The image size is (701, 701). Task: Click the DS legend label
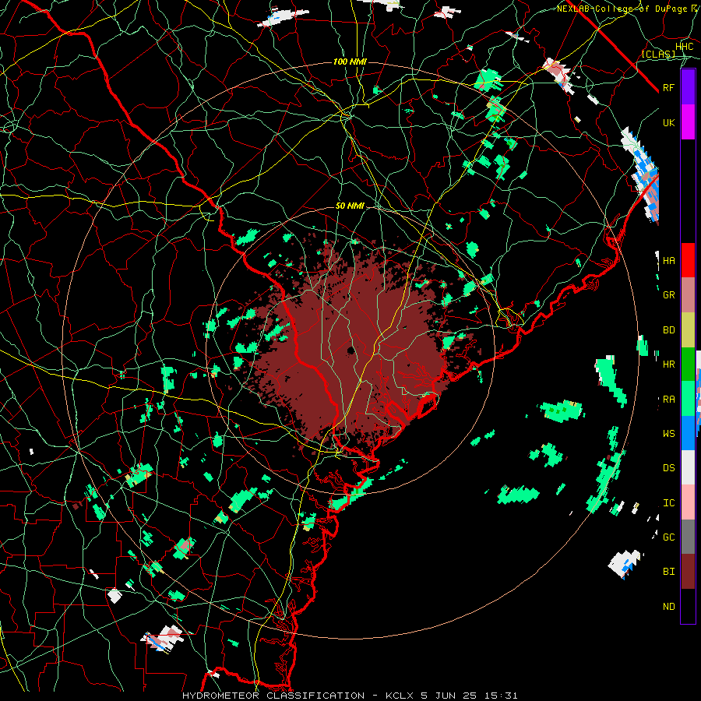669,468
